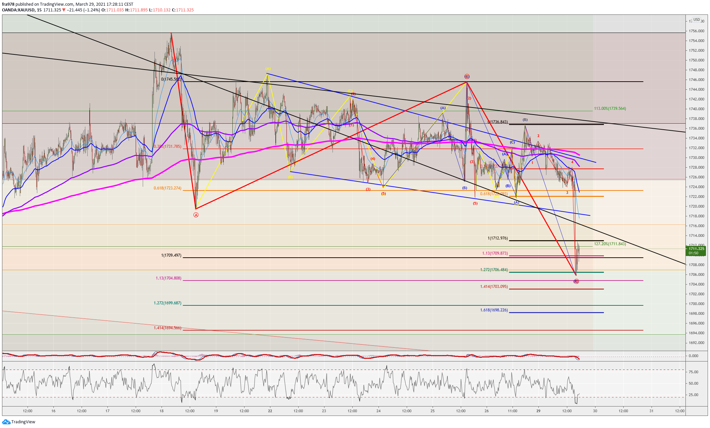The image size is (710, 428).
Task: Click the Fib label 1(1712.976)
Action: click(498, 238)
